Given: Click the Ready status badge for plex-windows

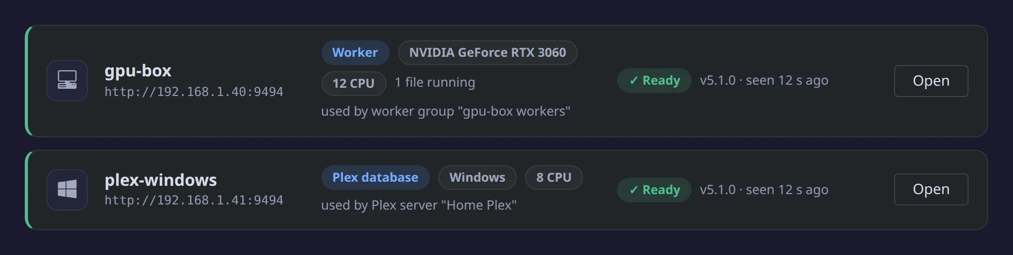Looking at the screenshot, I should [654, 190].
